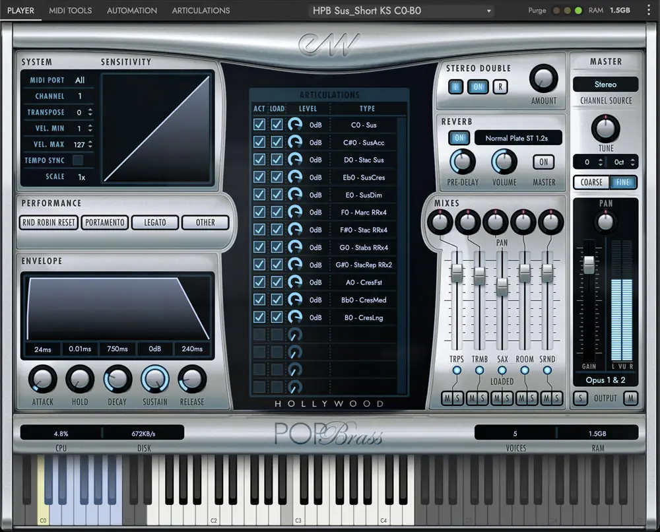Click the ROOM pan knob
This screenshot has height=532, width=660.
pyautogui.click(x=523, y=221)
